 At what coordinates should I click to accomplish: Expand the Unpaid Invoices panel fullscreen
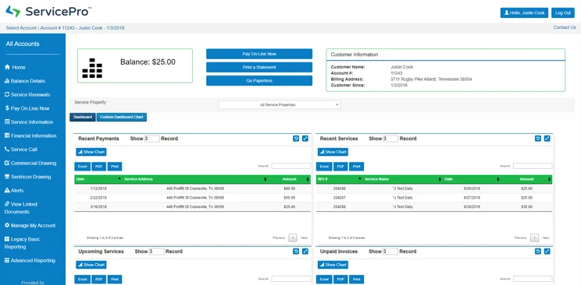pyautogui.click(x=547, y=252)
